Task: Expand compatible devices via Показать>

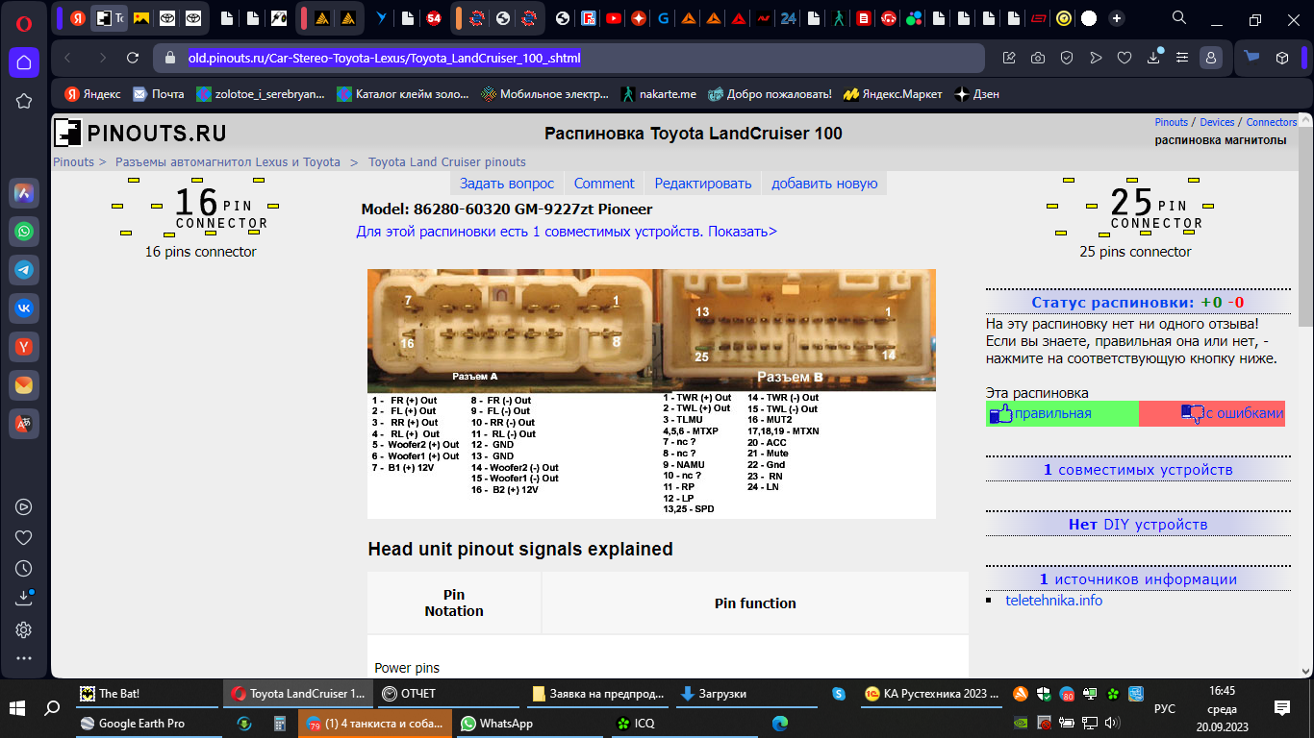Action: click(743, 232)
